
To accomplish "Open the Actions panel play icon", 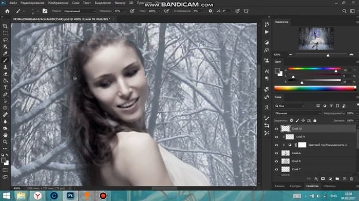I will click(267, 32).
